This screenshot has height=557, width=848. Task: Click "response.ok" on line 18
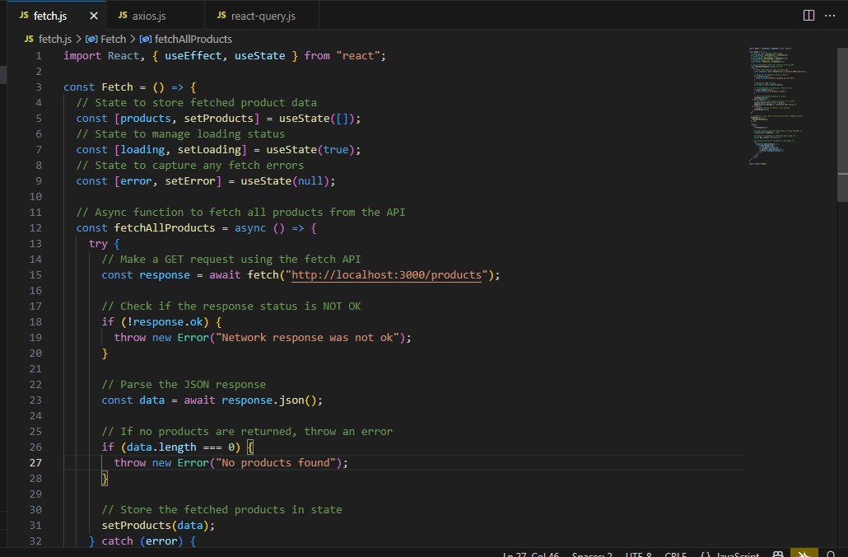tap(168, 322)
